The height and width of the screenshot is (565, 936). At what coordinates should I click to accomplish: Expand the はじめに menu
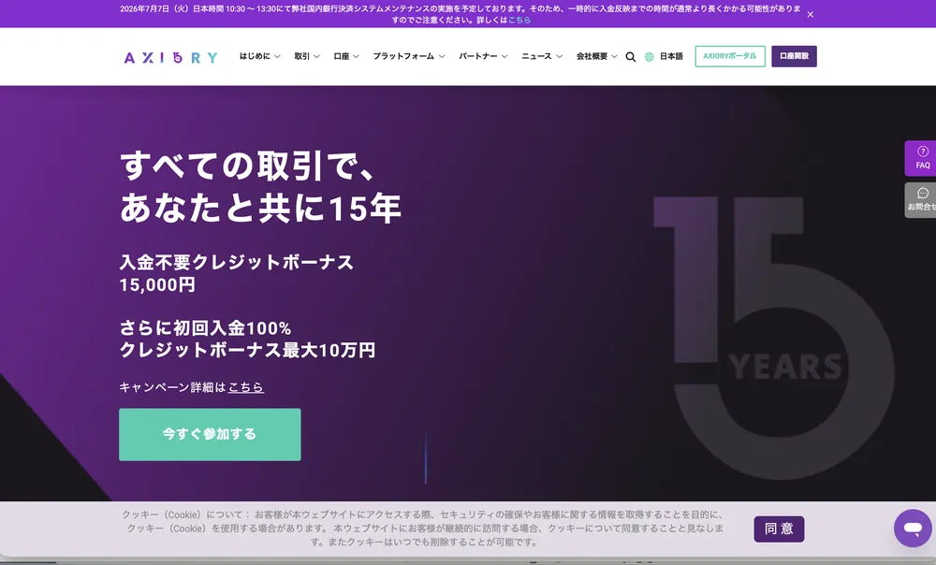click(259, 56)
